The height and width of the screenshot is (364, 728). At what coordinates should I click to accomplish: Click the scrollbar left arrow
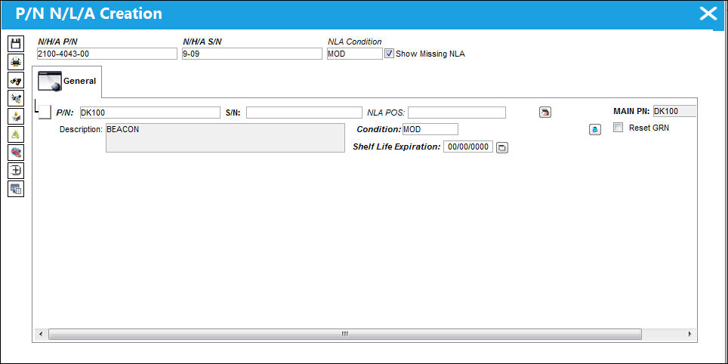pyautogui.click(x=40, y=335)
